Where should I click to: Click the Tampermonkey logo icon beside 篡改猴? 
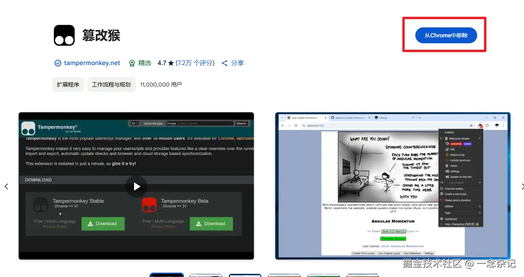point(64,35)
